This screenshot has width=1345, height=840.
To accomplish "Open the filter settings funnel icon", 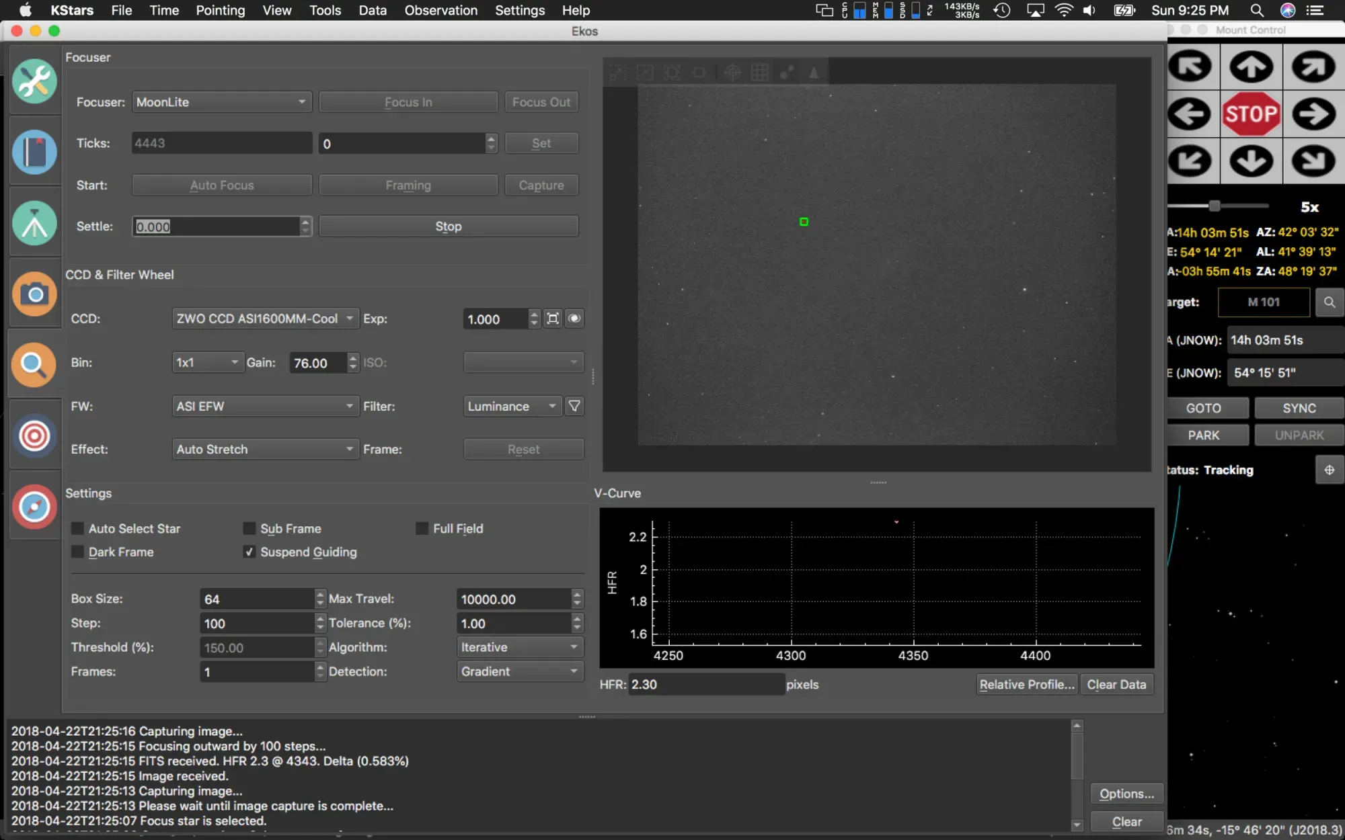I will pyautogui.click(x=574, y=406).
